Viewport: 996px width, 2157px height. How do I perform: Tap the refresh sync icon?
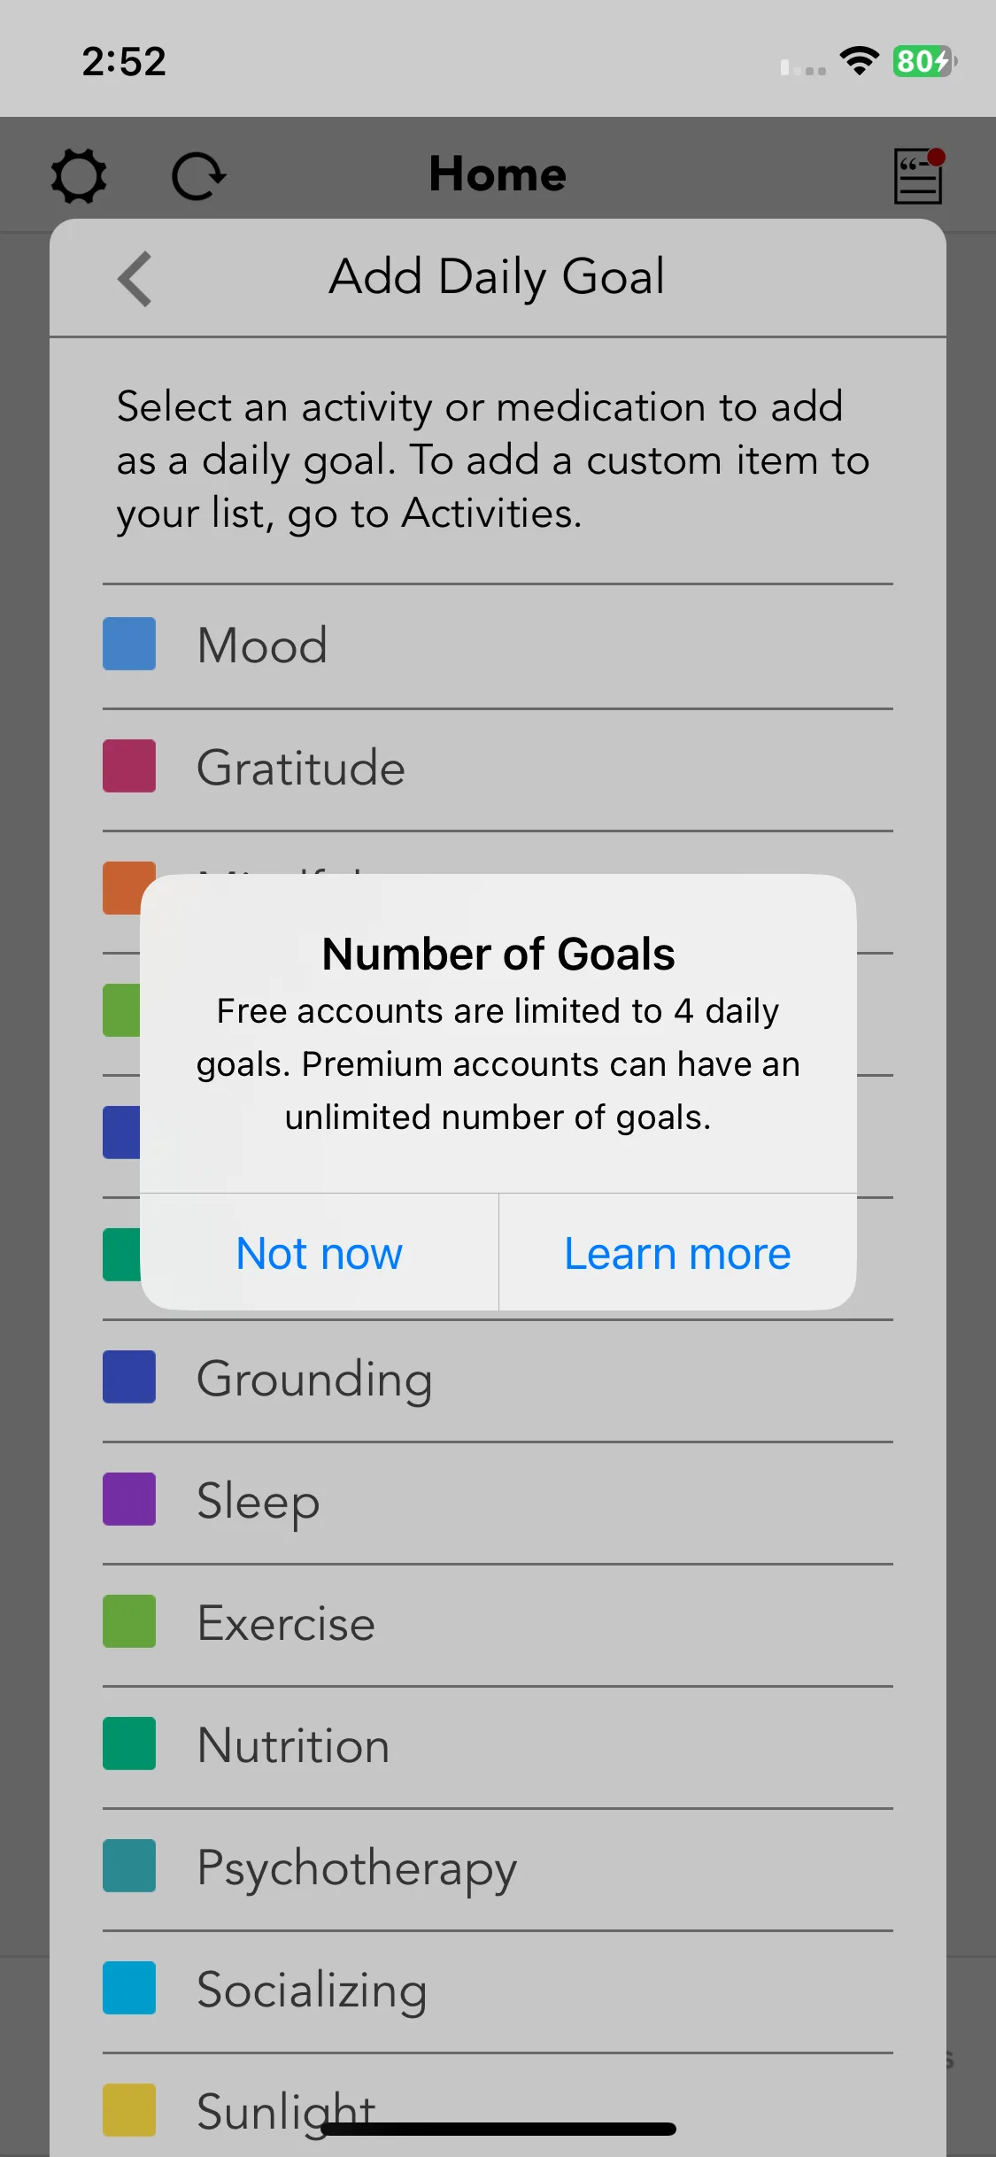pyautogui.click(x=198, y=175)
